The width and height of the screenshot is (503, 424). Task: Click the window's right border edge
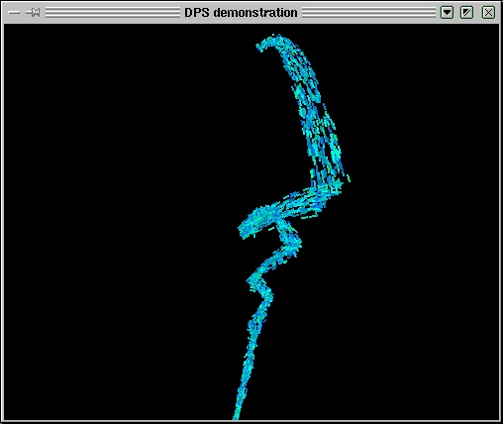[x=501, y=221]
